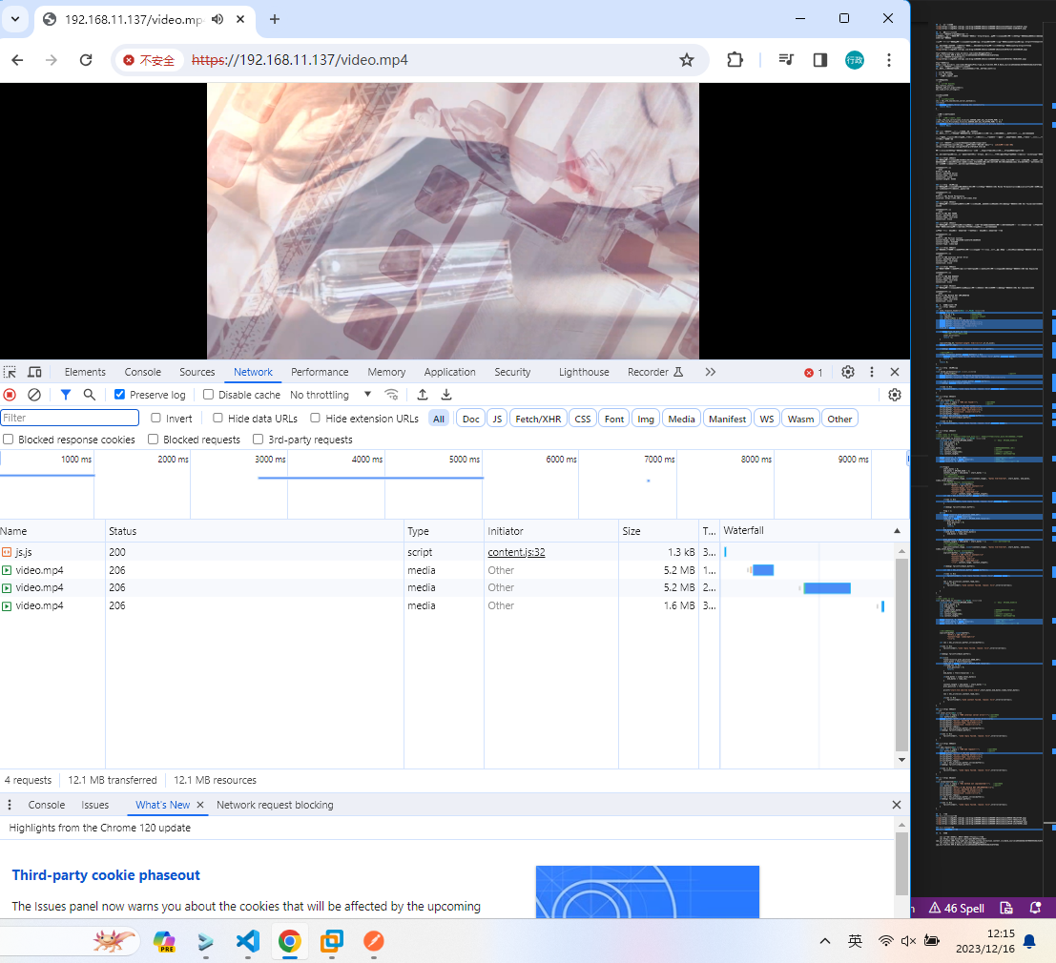1056x963 pixels.
Task: Open DevTools settings gear
Action: [848, 372]
